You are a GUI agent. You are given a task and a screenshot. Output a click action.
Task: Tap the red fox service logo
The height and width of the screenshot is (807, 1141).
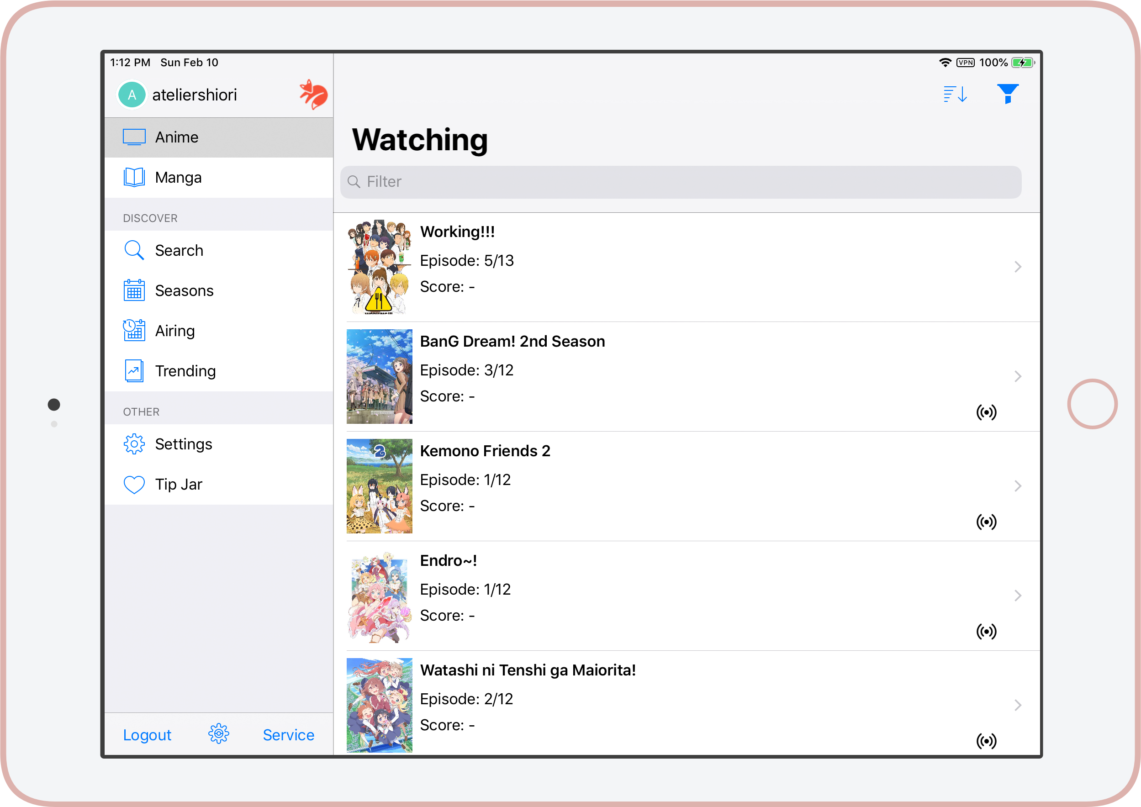coord(313,95)
